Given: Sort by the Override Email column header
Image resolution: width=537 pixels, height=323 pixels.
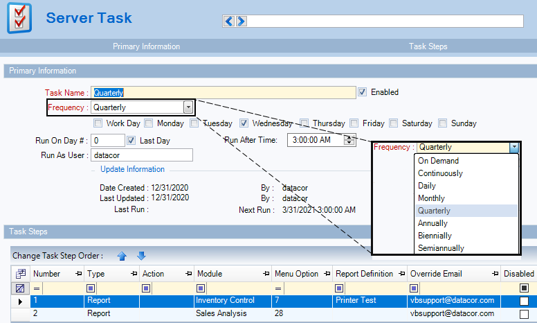Looking at the screenshot, I should 436,274.
